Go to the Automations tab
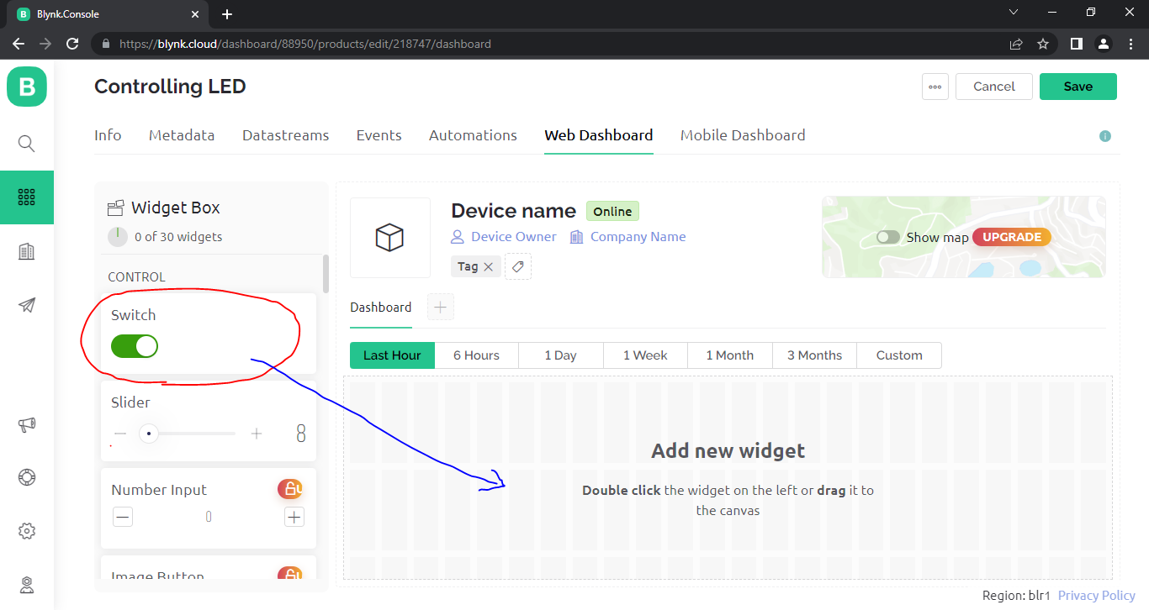 click(x=473, y=135)
